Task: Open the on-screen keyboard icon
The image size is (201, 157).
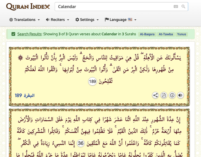Action: [x=176, y=7]
